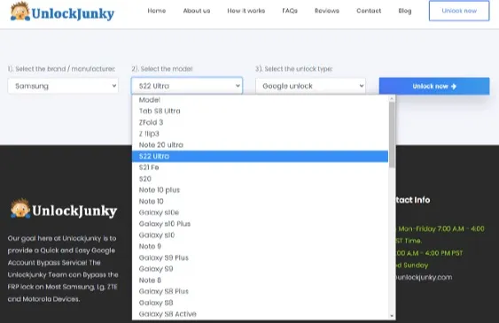499x323 pixels.
Task: Select highlighted S22 Ultra option
Action: [x=260, y=157]
